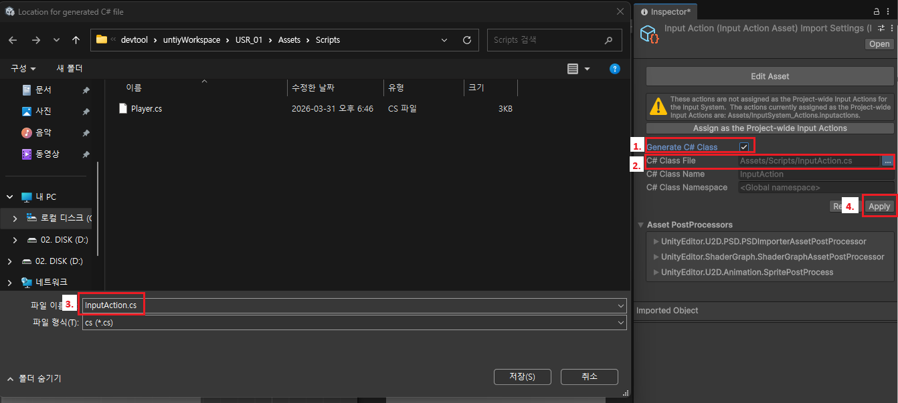
Task: Click the pin icon beside 문서
Action: [x=86, y=90]
